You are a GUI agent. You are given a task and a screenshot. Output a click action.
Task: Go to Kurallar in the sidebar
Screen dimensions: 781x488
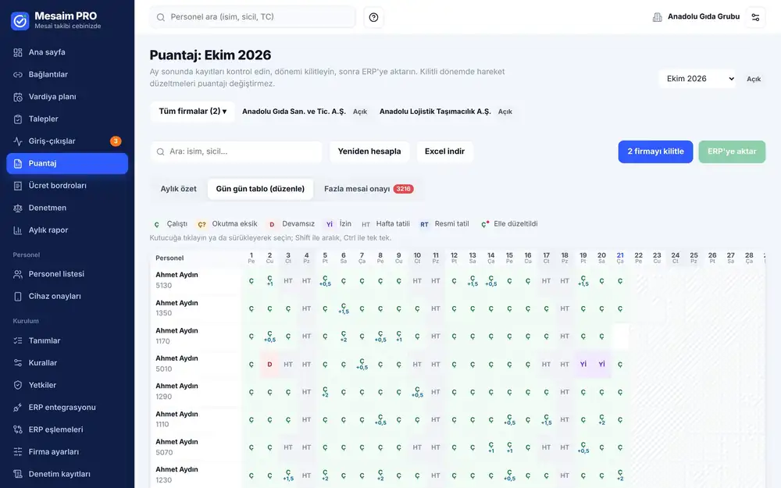pos(67,363)
